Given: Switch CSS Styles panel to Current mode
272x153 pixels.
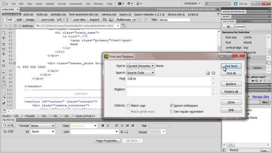Looking at the screenshot, I should coord(239,27).
